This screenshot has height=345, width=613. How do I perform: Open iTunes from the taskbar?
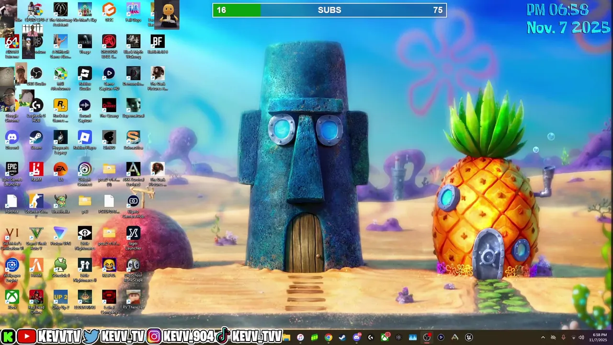click(300, 337)
